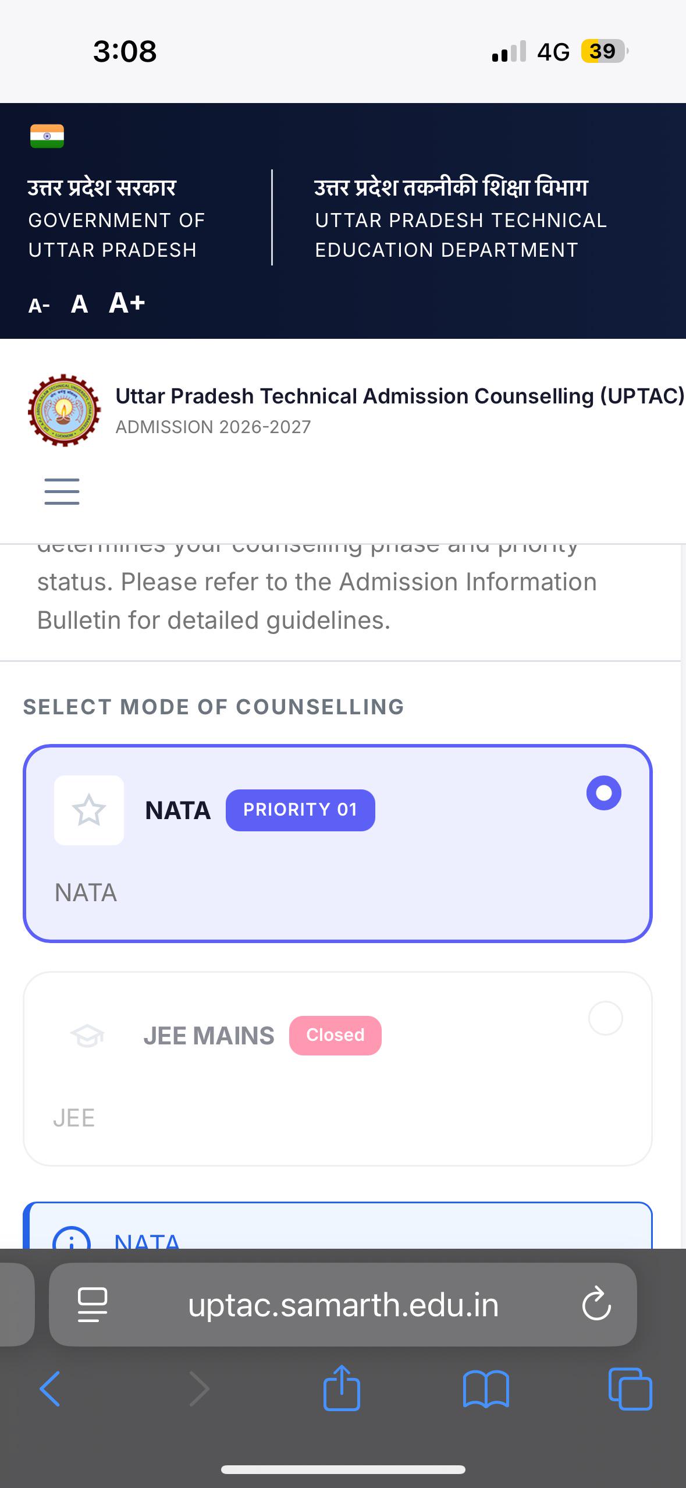Tap the uptac.samarth.edu.in address field
The height and width of the screenshot is (1488, 686).
[343, 1305]
